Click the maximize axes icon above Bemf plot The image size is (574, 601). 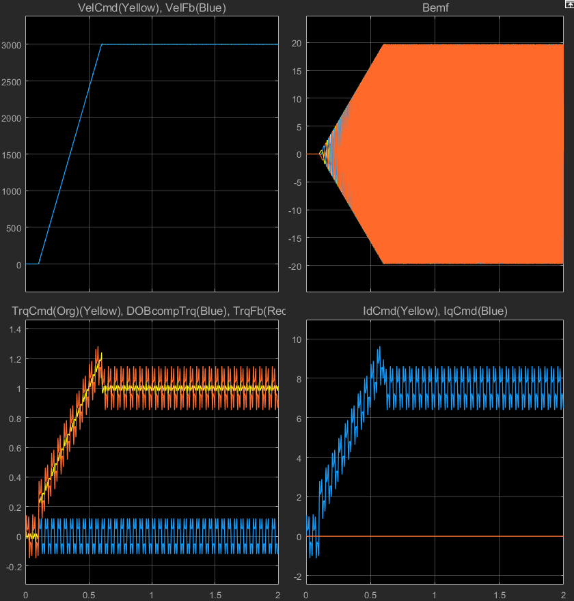[x=570, y=3]
